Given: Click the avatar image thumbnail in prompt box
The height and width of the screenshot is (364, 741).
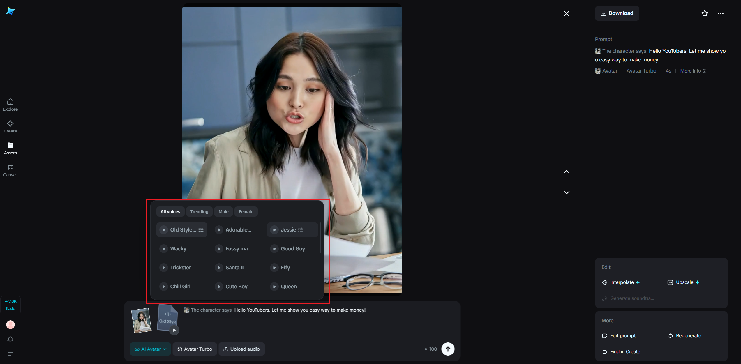Looking at the screenshot, I should click(x=141, y=320).
